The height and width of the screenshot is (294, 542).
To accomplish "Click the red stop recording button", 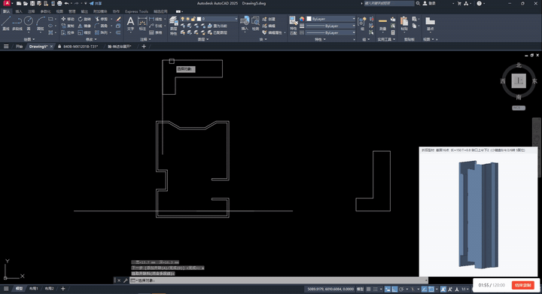I will pyautogui.click(x=522, y=286).
